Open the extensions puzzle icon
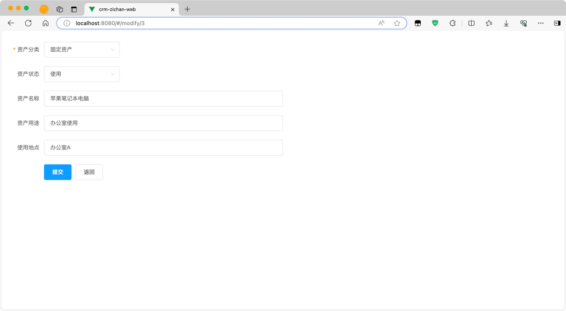Viewport: 566px width, 311px height. coord(452,23)
